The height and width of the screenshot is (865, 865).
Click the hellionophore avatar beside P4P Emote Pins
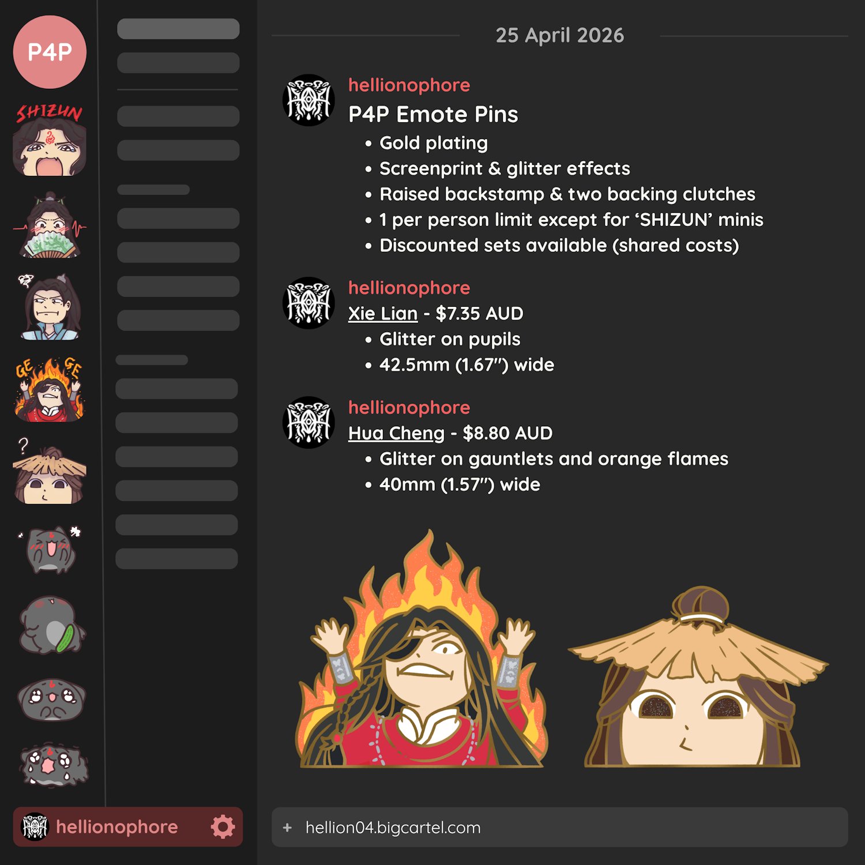click(x=309, y=100)
